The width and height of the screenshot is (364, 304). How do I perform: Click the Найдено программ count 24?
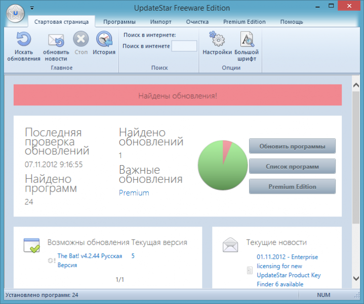click(29, 202)
